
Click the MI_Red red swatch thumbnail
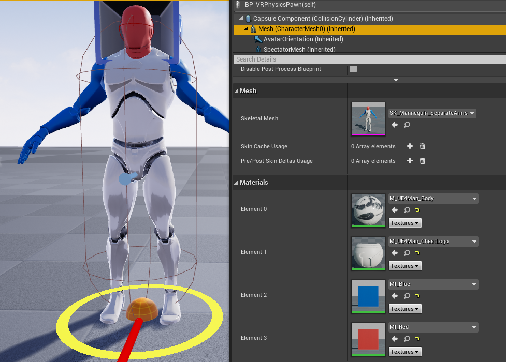pos(368,339)
